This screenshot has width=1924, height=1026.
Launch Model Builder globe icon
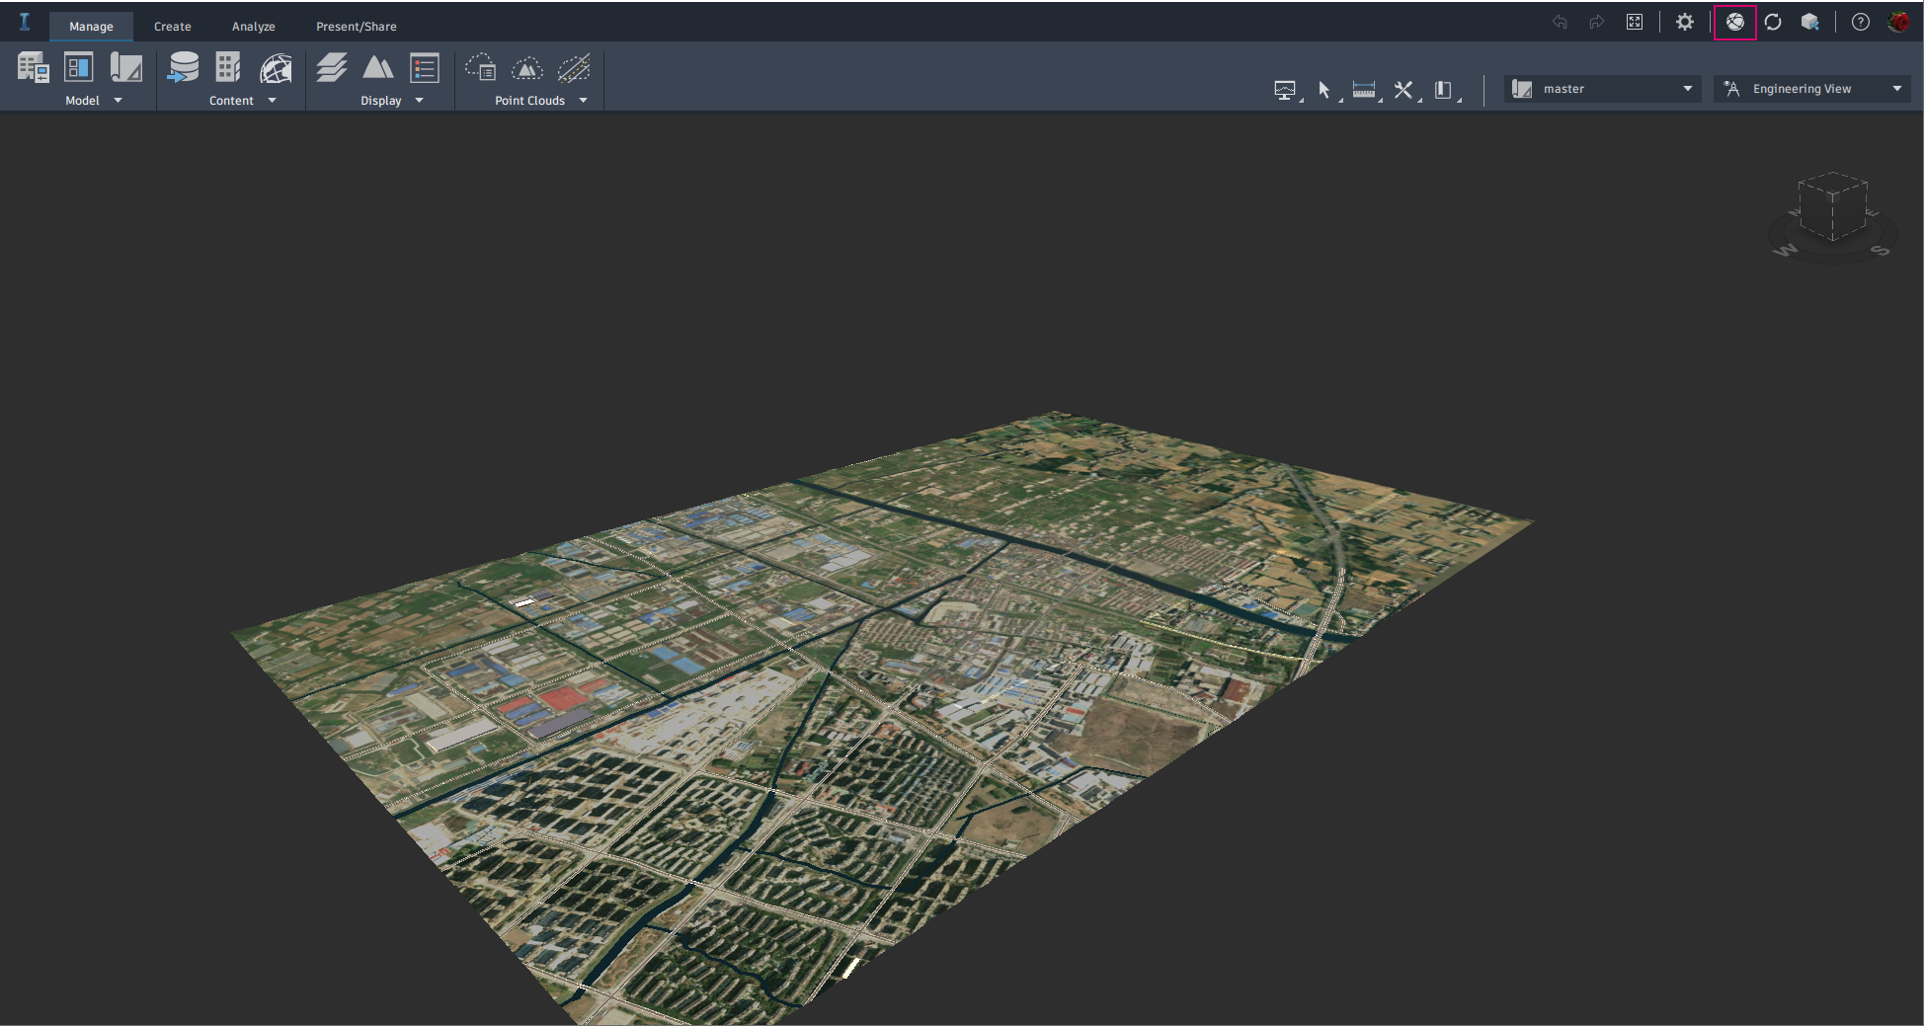pyautogui.click(x=276, y=68)
